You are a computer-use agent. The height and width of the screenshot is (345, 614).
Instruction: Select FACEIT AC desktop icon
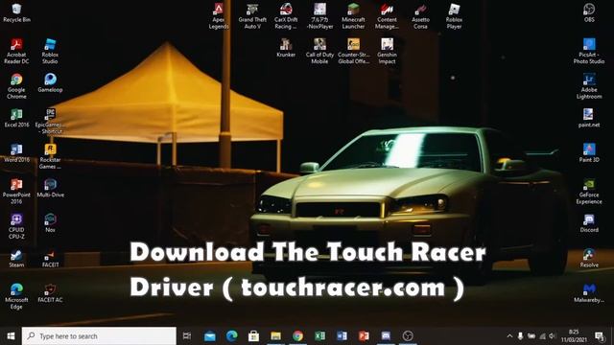click(50, 292)
